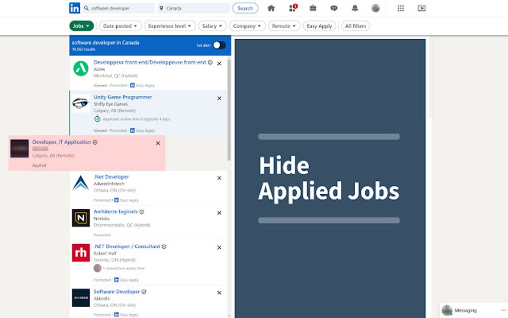Open the Jobs search type menu

pos(81,25)
